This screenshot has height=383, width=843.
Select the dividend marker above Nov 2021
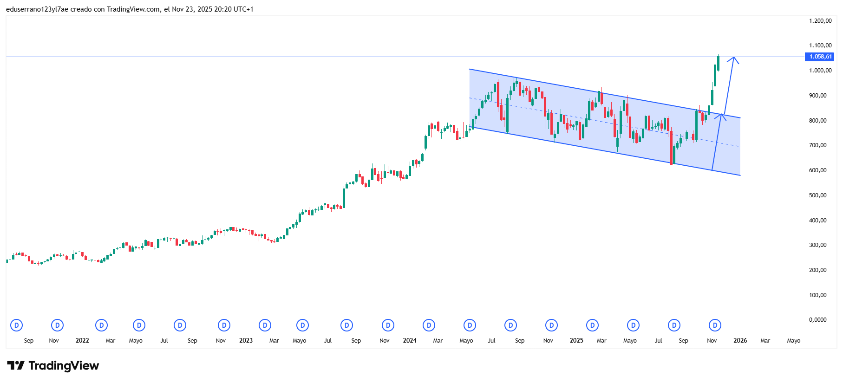click(x=57, y=325)
